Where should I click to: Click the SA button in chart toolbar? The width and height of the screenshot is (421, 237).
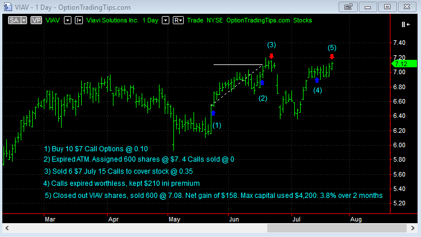[14, 20]
